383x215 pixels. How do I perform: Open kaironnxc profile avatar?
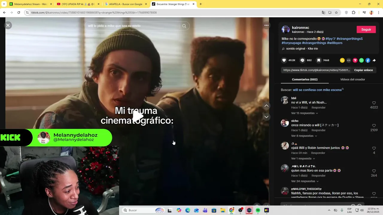(x=285, y=30)
